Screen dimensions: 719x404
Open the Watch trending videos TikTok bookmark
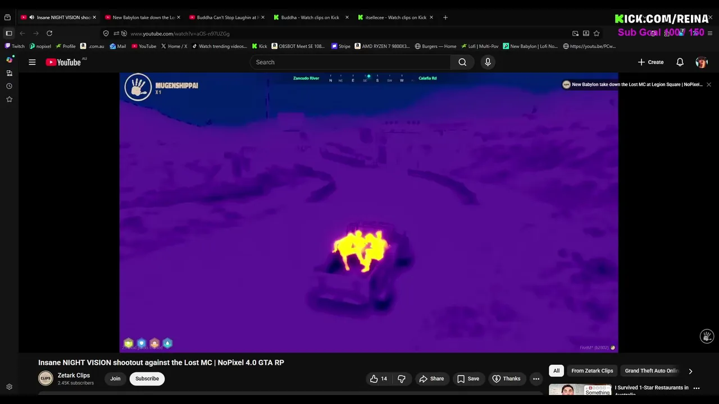click(220, 47)
